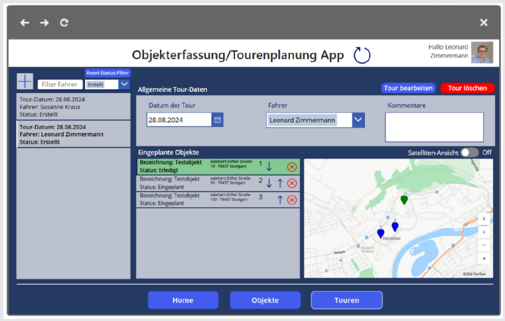Click the circular refresh icon beside title
The image size is (505, 321).
pos(361,56)
